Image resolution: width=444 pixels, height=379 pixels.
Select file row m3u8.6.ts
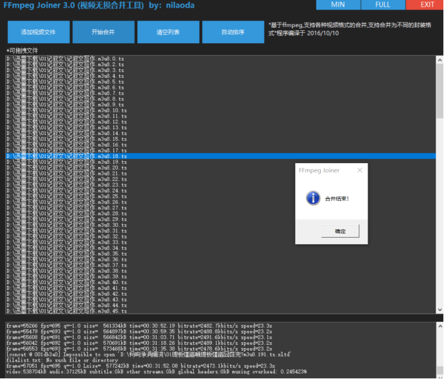pyautogui.click(x=221, y=87)
